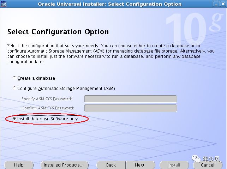Click the Specify ASM SYS Password field

tap(130, 99)
